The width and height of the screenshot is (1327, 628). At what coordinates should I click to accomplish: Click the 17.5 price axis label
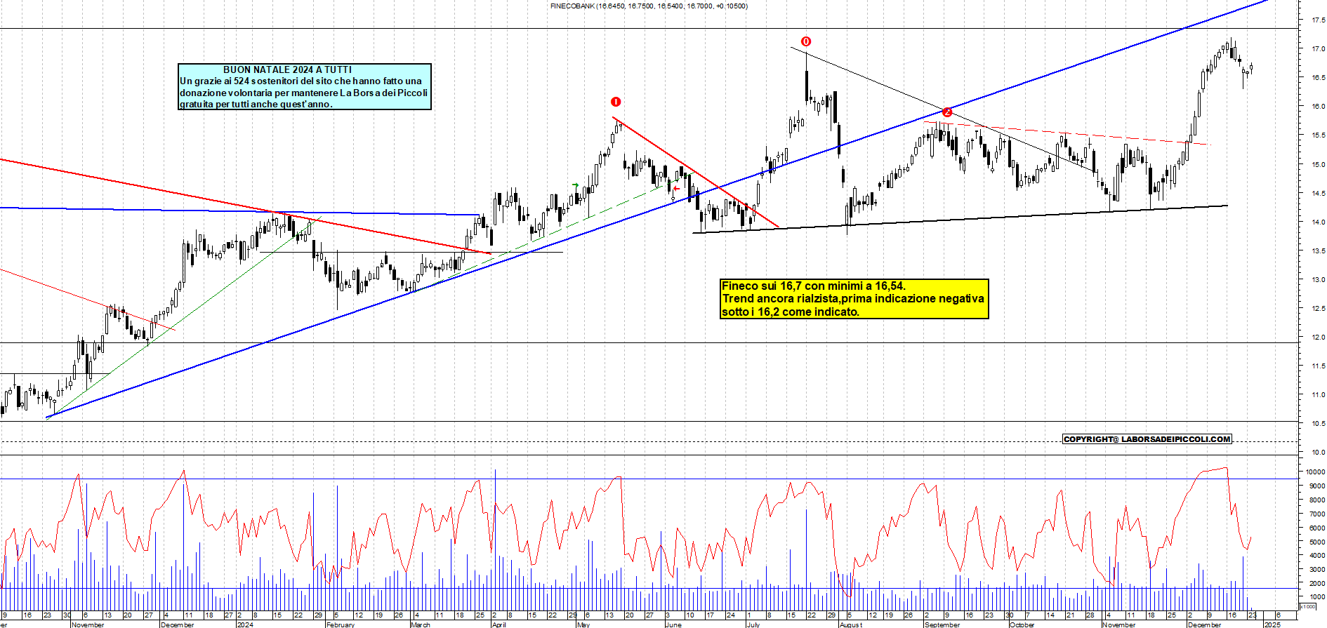(1319, 20)
